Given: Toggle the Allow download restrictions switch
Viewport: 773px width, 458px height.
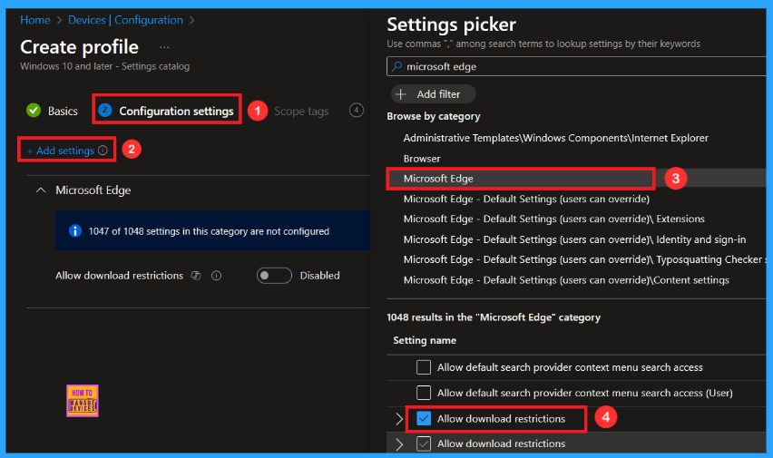Looking at the screenshot, I should pos(274,276).
